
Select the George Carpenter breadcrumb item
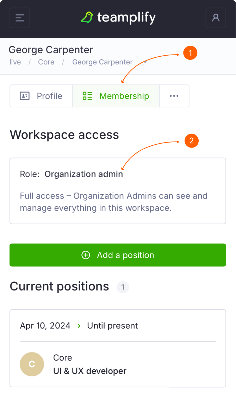(103, 62)
